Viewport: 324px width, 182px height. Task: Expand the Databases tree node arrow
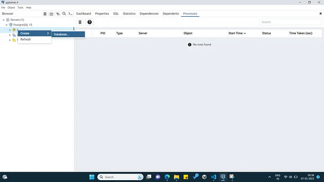(10, 30)
